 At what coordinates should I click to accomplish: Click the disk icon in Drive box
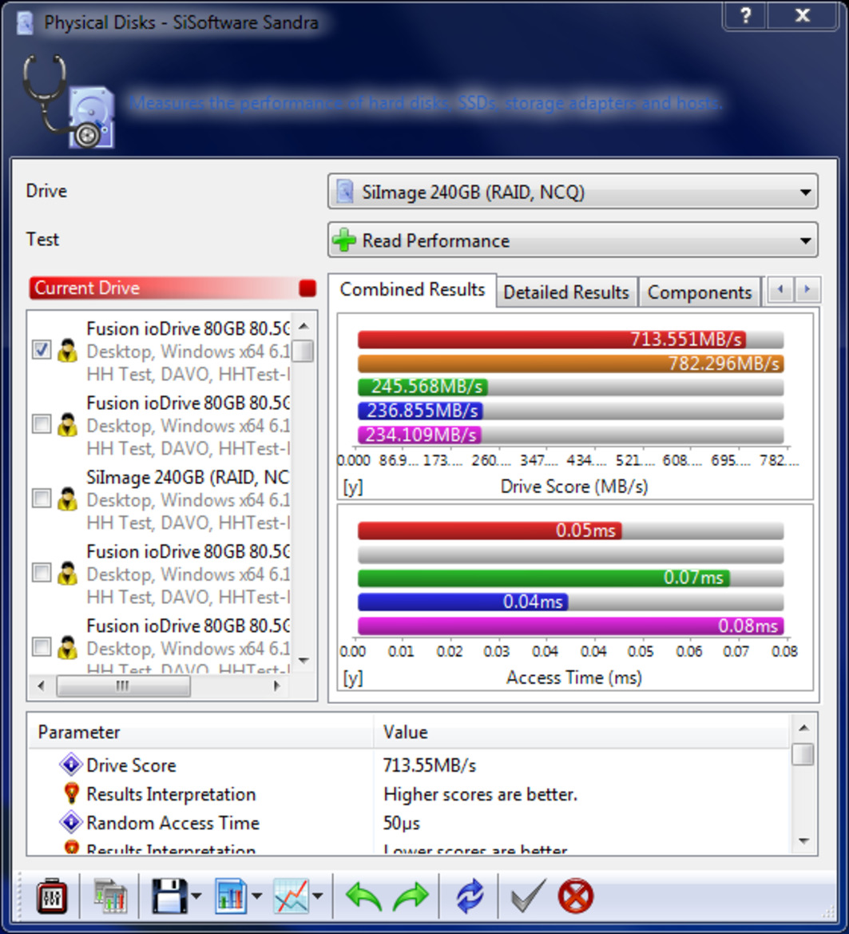(345, 192)
